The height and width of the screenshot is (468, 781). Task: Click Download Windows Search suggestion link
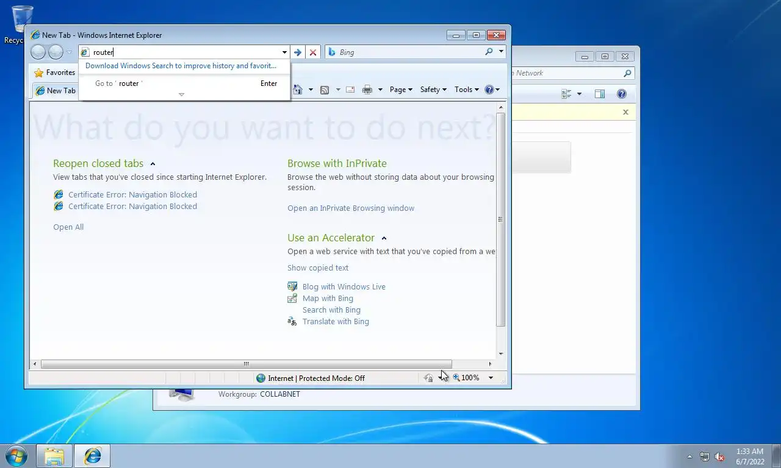(181, 66)
